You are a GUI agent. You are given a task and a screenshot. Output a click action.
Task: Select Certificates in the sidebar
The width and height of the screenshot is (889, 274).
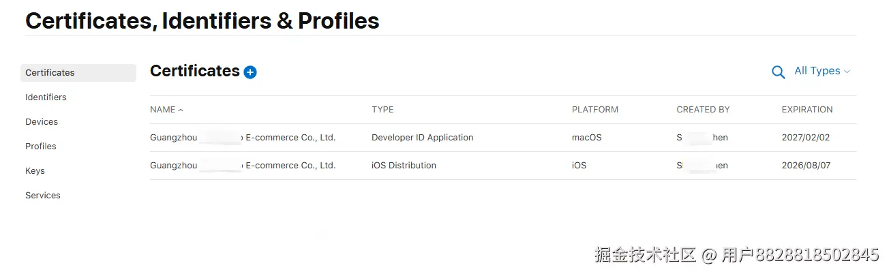78,73
